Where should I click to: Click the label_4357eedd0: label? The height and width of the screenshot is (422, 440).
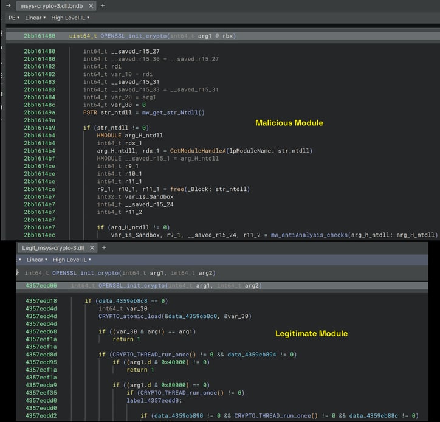154,400
